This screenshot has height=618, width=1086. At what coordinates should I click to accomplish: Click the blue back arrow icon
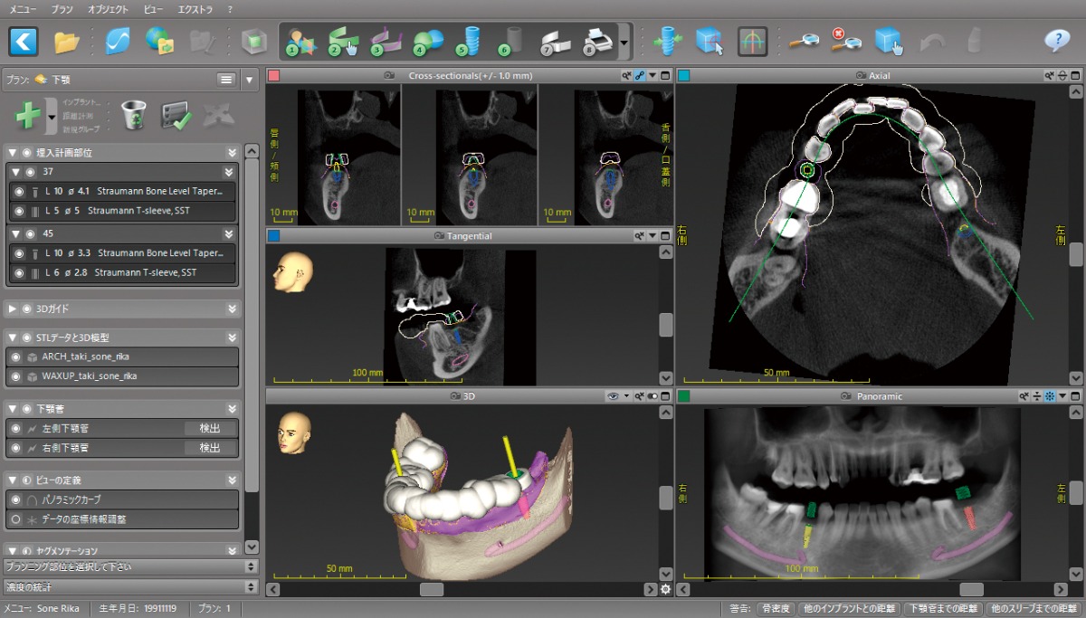pos(23,42)
